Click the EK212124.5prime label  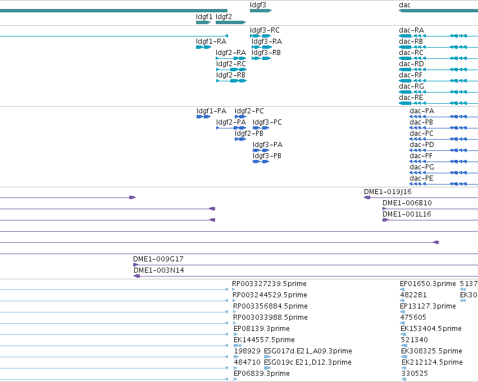[x=432, y=362]
